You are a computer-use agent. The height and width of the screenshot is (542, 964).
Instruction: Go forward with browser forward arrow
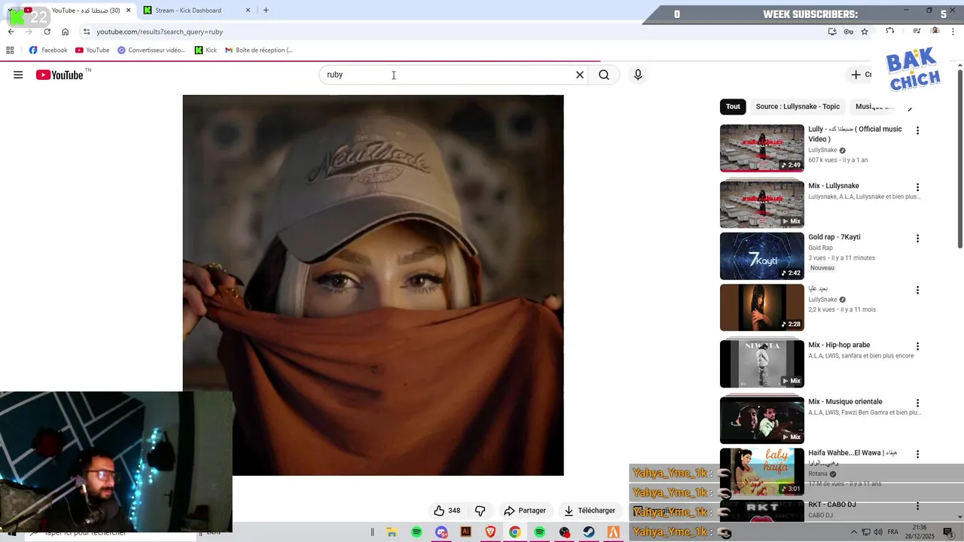[29, 32]
